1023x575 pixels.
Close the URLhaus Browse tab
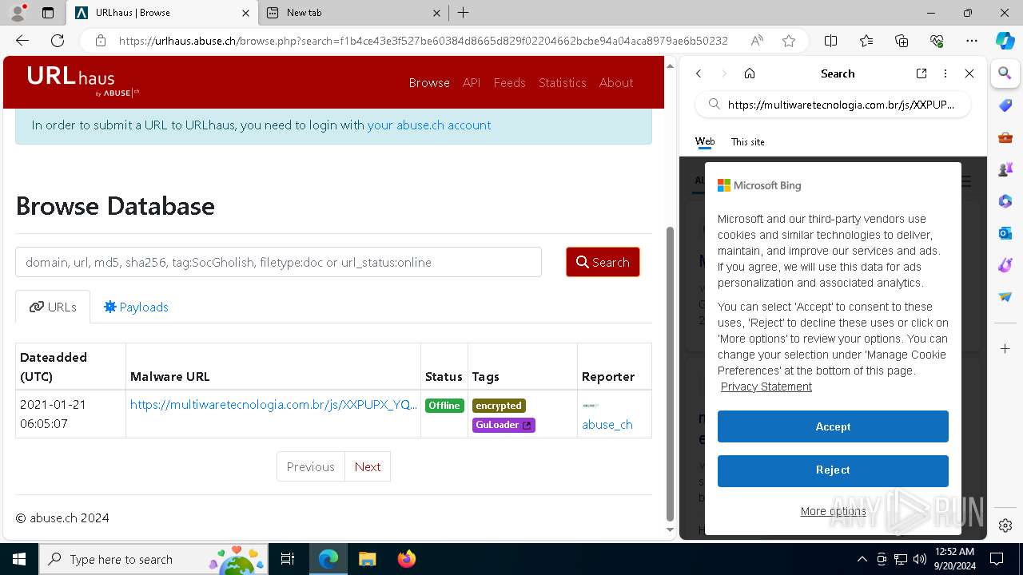pyautogui.click(x=245, y=13)
